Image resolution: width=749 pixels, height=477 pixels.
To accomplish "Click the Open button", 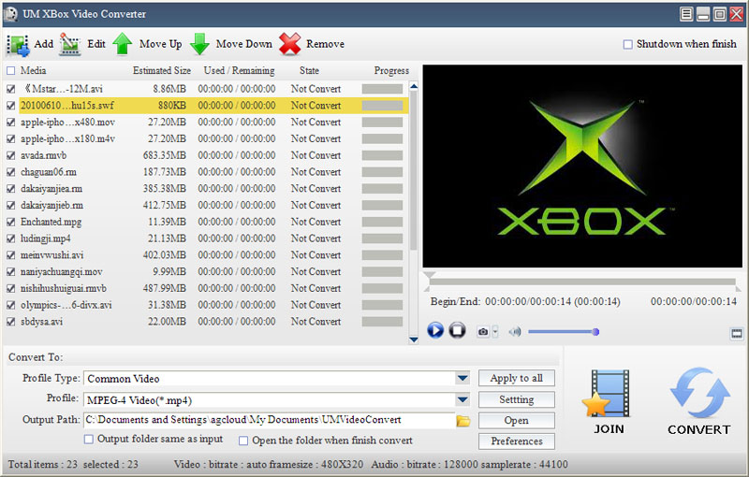I will 517,421.
